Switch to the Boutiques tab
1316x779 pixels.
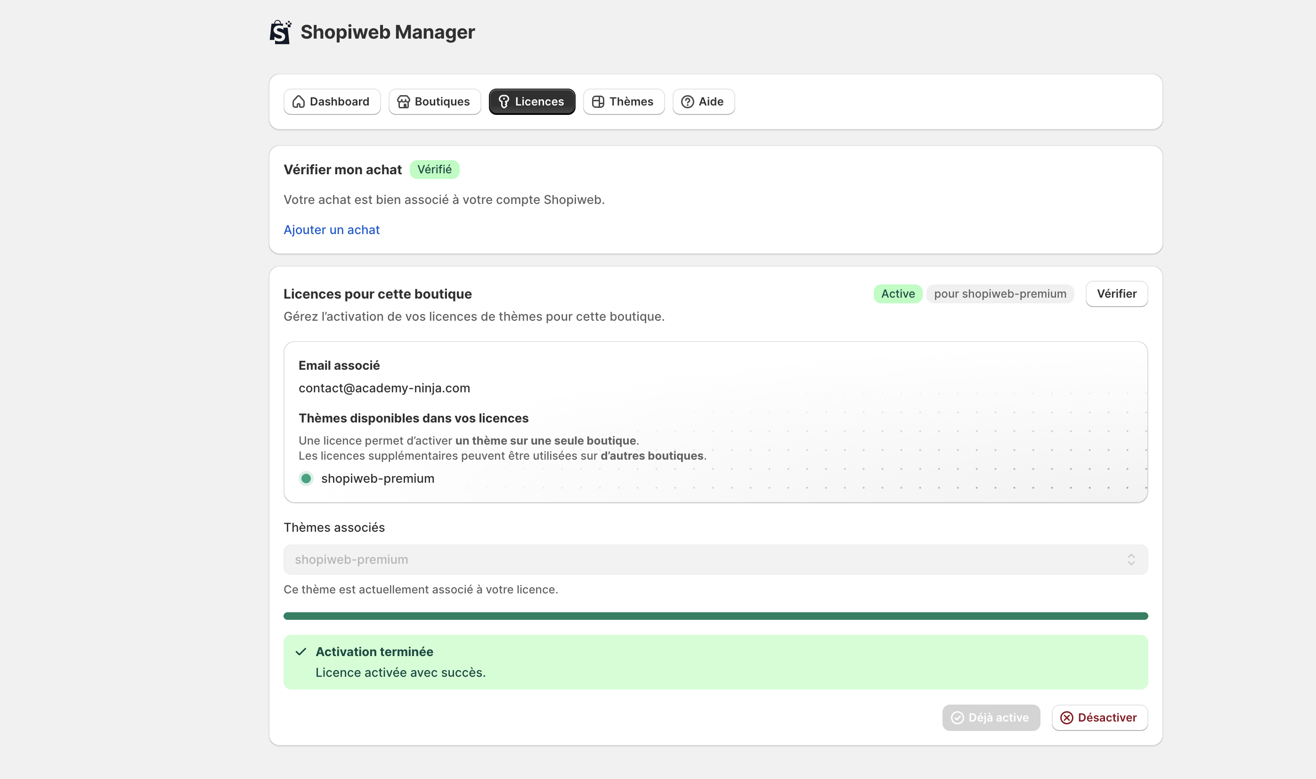(435, 102)
